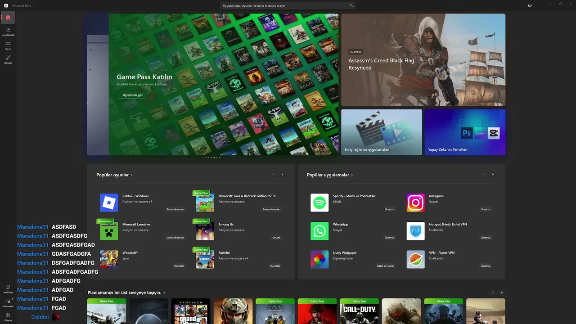Go to the Home page in sidebar

tap(8, 18)
